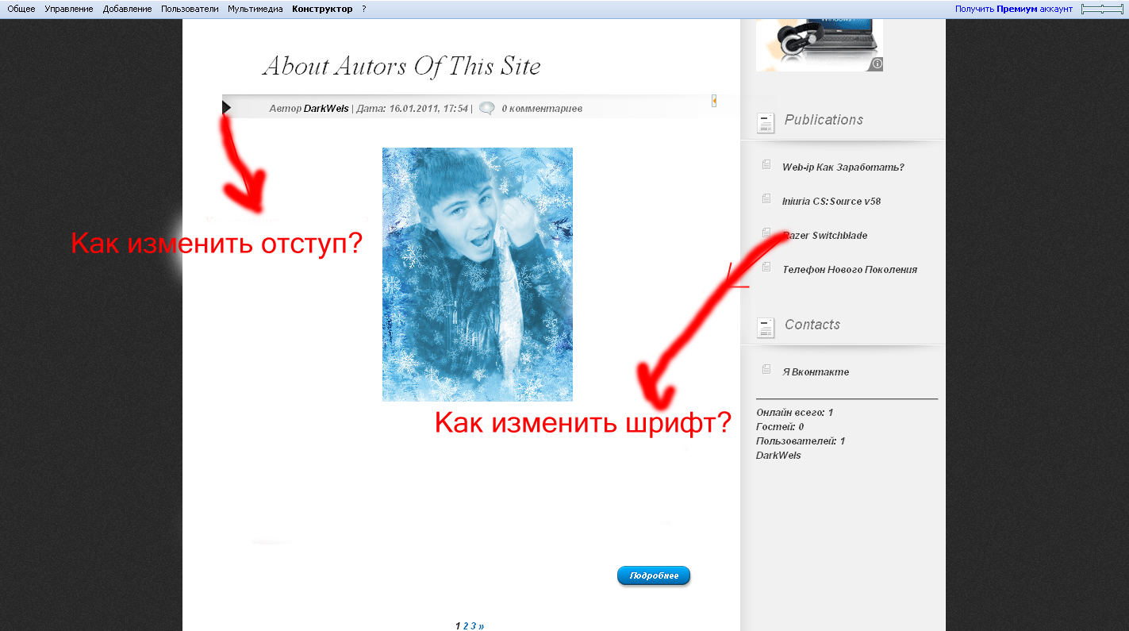Open the Мультимедиа menu
The height and width of the screenshot is (631, 1129).
(x=255, y=9)
